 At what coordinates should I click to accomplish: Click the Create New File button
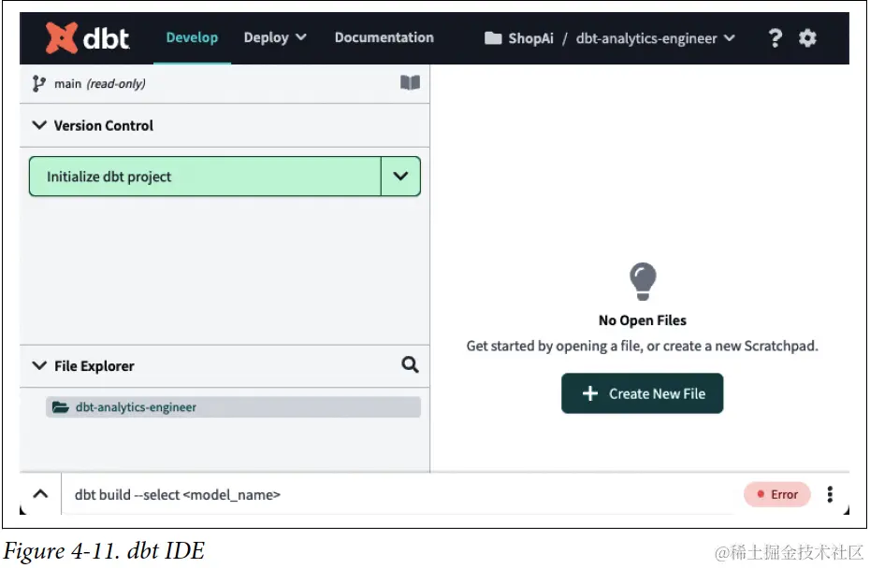[642, 393]
